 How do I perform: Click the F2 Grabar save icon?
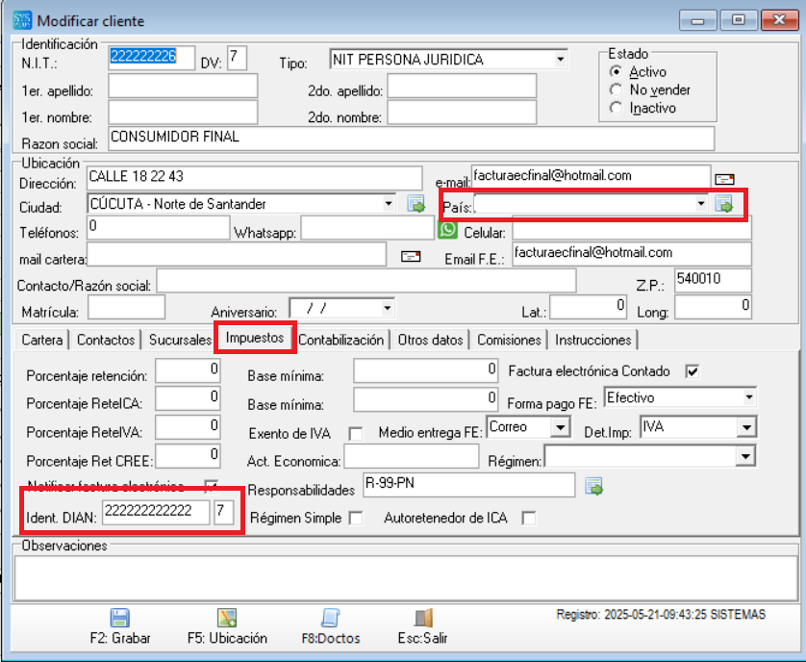(120, 618)
